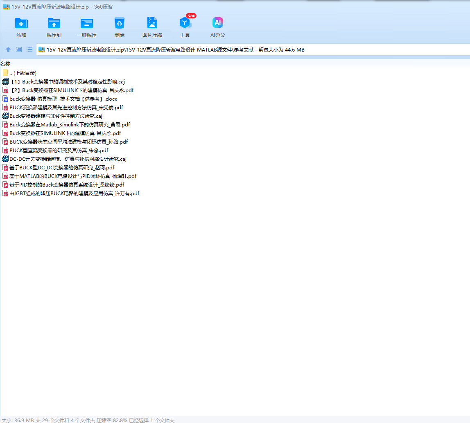Image resolution: width=470 pixels, height=423 pixels.
Task: Click the New badge on 工具
Action: click(x=191, y=16)
